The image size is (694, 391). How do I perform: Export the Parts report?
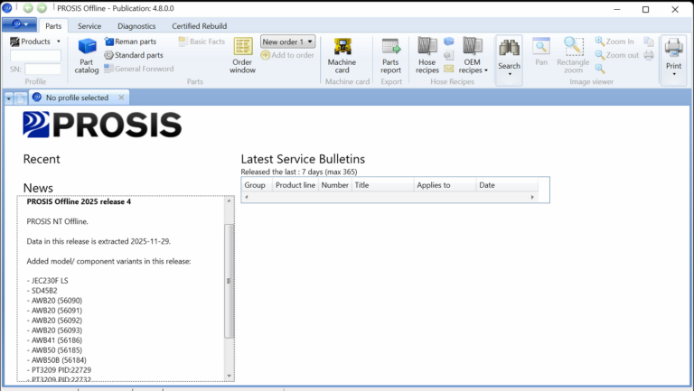390,56
